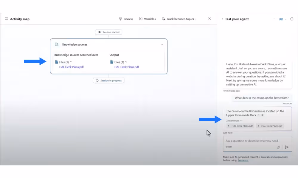Image resolution: width=298 pixels, height=178 pixels.
Task: Open the more options ellipsis menu
Action: point(275,19)
